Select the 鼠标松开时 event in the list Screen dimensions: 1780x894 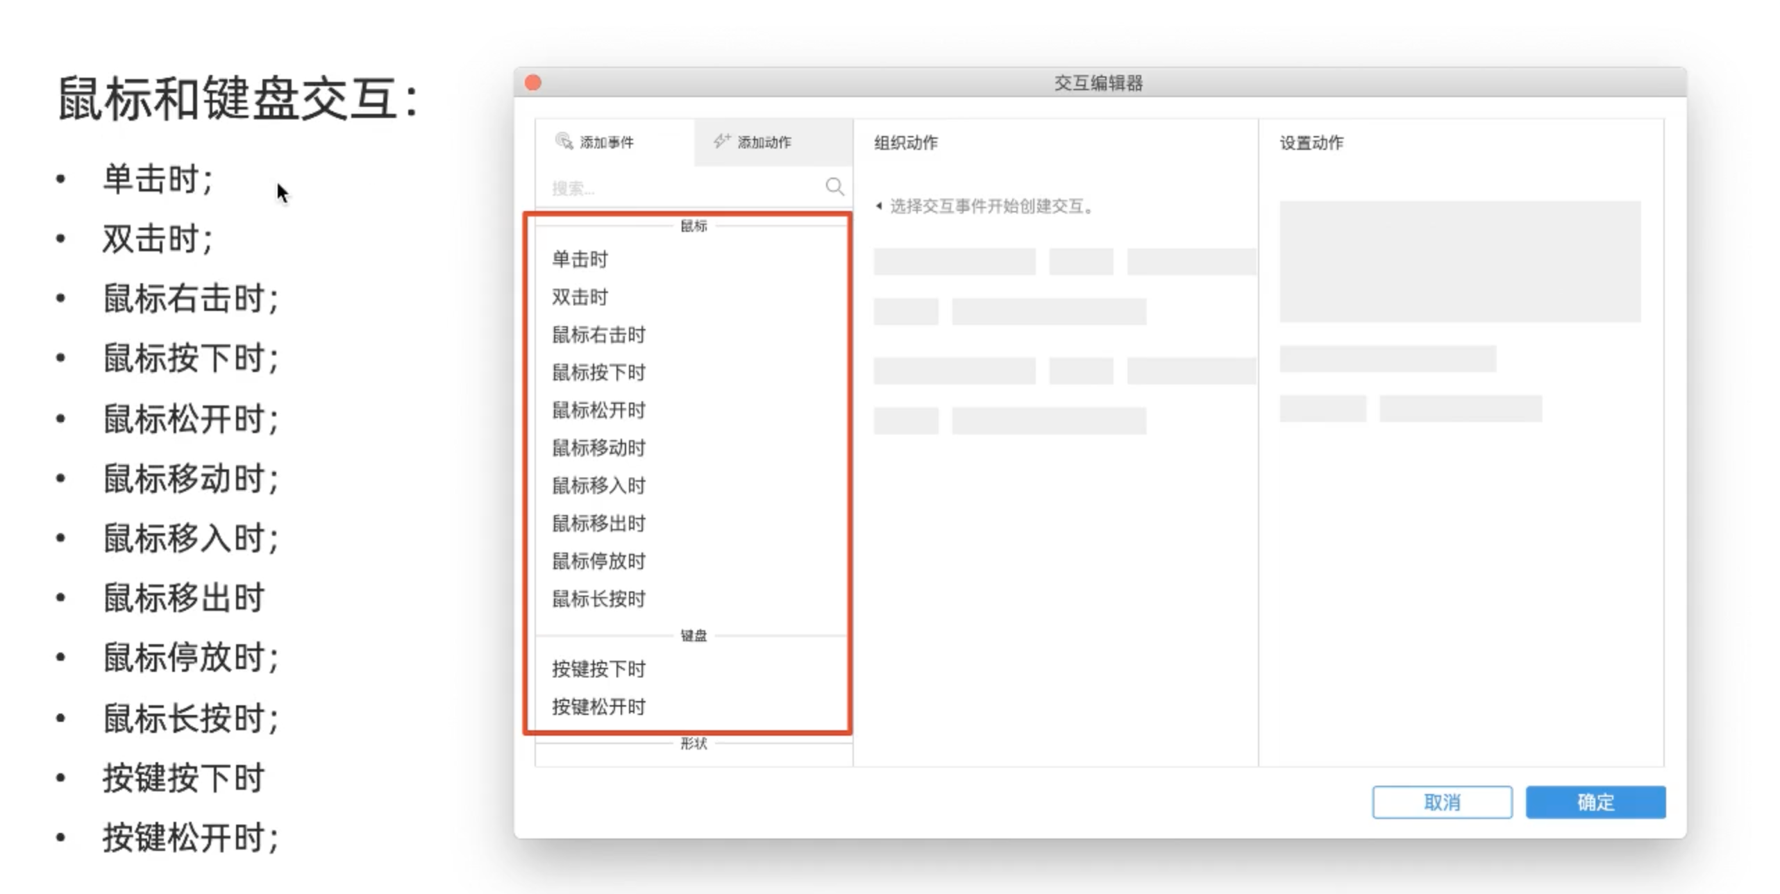(693, 410)
